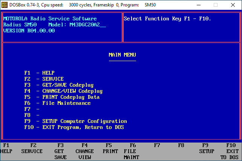Click the 'Radius SM50' text
This screenshot has height=161, width=242.
20,25
